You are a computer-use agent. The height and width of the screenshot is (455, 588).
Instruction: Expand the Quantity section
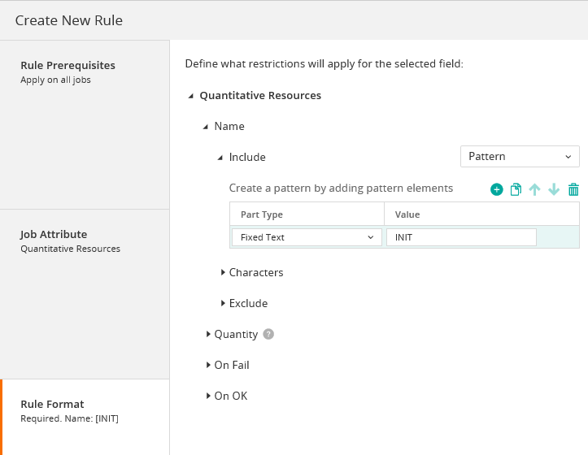[x=208, y=334]
